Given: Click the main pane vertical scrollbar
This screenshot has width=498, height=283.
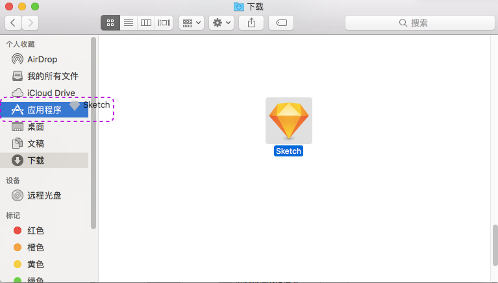Looking at the screenshot, I should pos(495,245).
